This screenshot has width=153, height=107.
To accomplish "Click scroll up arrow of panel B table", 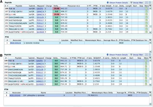I will click(150, 61).
